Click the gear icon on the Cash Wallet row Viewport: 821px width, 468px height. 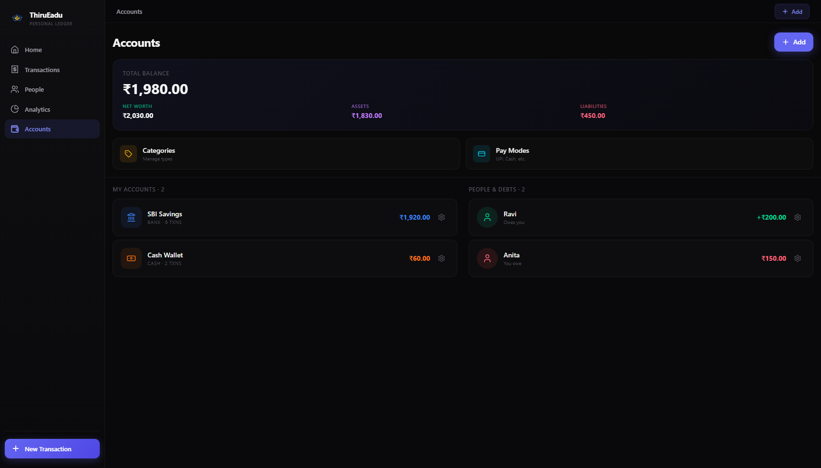[x=441, y=258]
